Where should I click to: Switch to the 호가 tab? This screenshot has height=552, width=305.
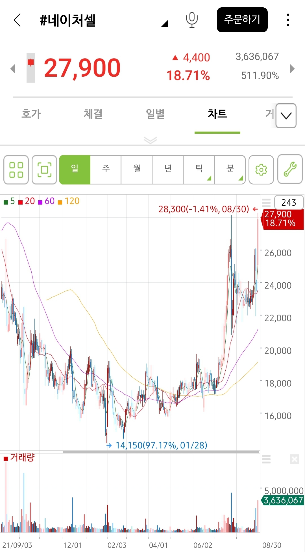point(31,114)
